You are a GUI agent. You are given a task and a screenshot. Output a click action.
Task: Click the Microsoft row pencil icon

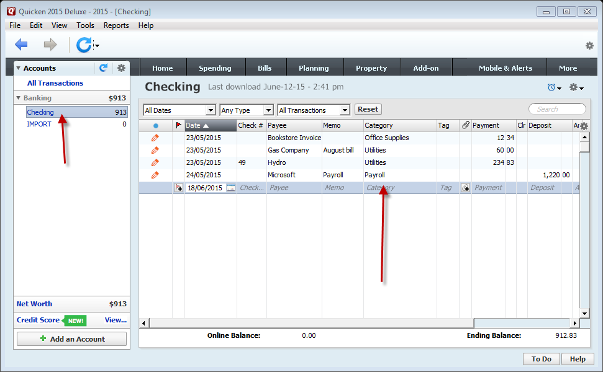(x=155, y=175)
